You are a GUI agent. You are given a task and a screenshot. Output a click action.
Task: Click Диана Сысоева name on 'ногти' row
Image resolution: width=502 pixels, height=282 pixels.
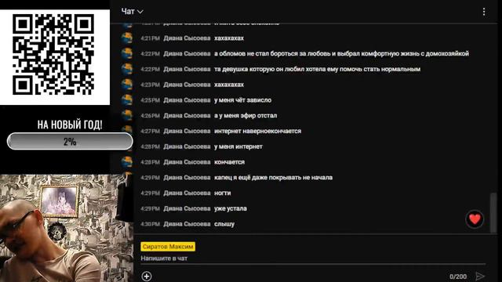[187, 193]
